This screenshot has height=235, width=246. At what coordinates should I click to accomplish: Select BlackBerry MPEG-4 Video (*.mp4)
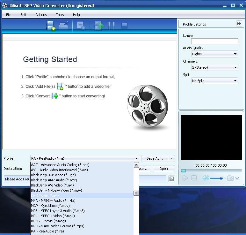point(82,190)
